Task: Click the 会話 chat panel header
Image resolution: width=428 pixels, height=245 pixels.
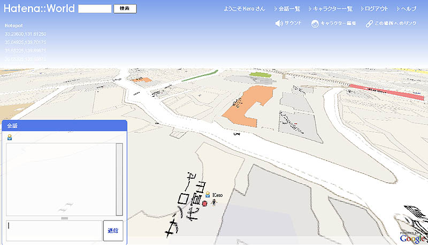Action: point(64,126)
